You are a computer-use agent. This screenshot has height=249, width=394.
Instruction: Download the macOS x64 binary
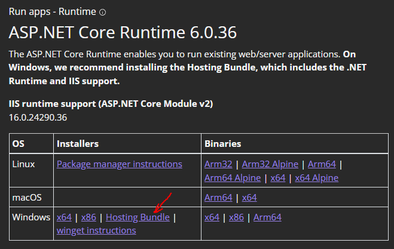[249, 197]
